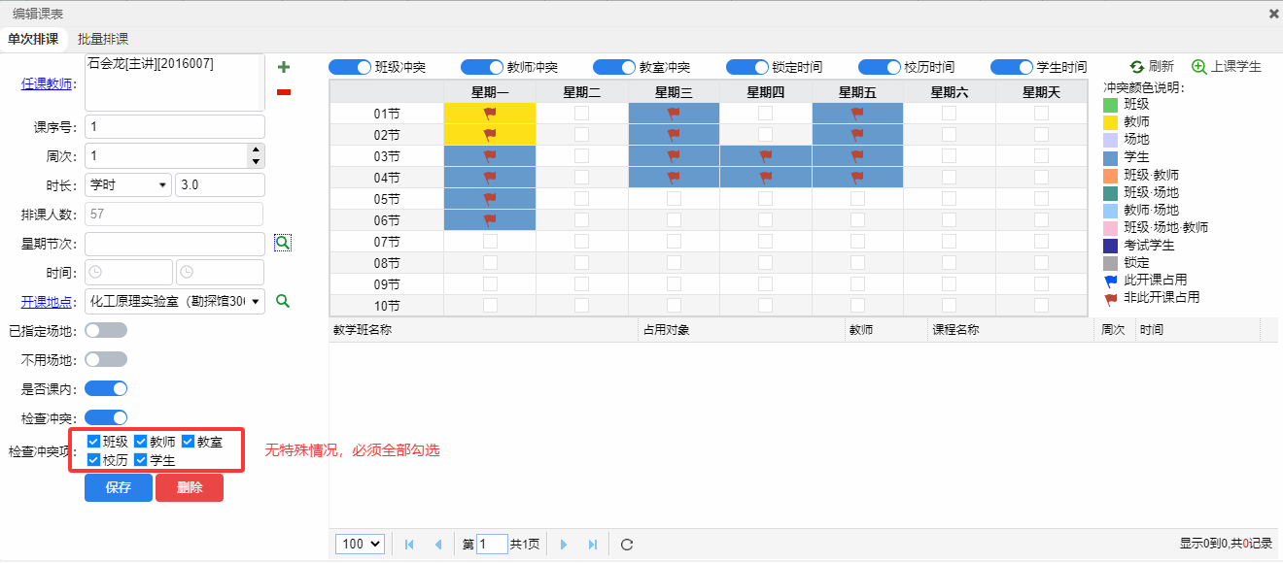Click the 刷新 refresh icon

pyautogui.click(x=1136, y=67)
